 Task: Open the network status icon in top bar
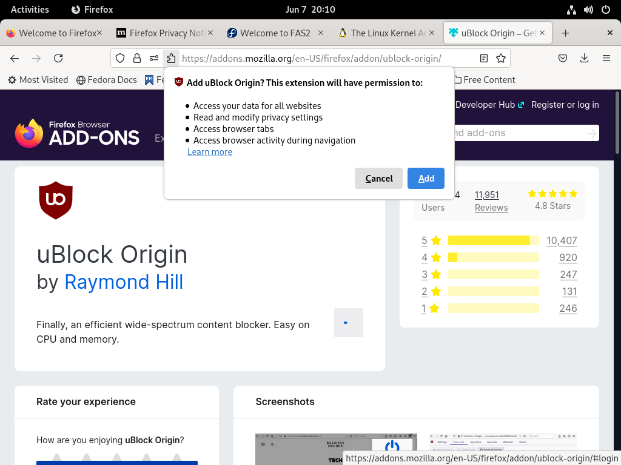coord(571,10)
